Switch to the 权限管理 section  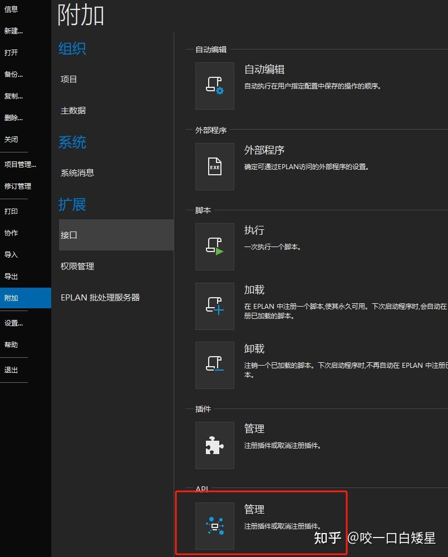[78, 266]
